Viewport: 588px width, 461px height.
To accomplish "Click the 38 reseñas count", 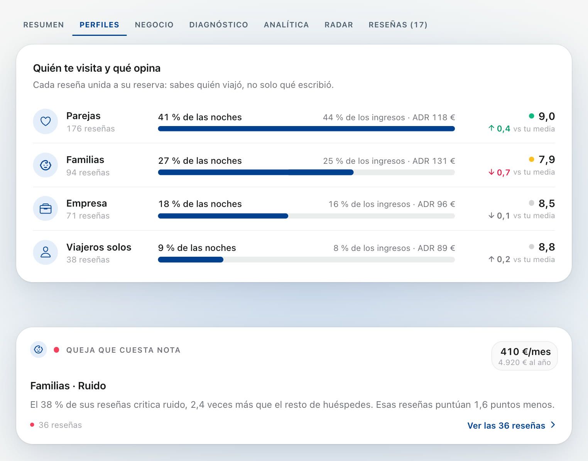I will [88, 260].
